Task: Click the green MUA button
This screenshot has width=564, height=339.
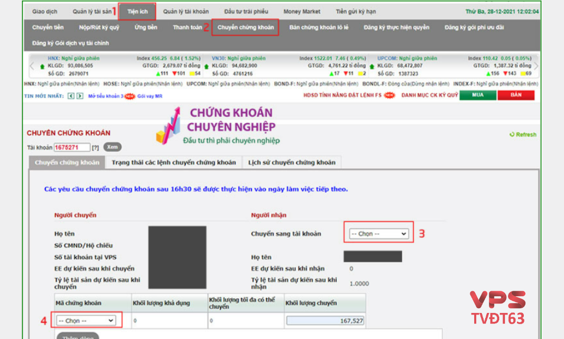Action: pyautogui.click(x=478, y=95)
